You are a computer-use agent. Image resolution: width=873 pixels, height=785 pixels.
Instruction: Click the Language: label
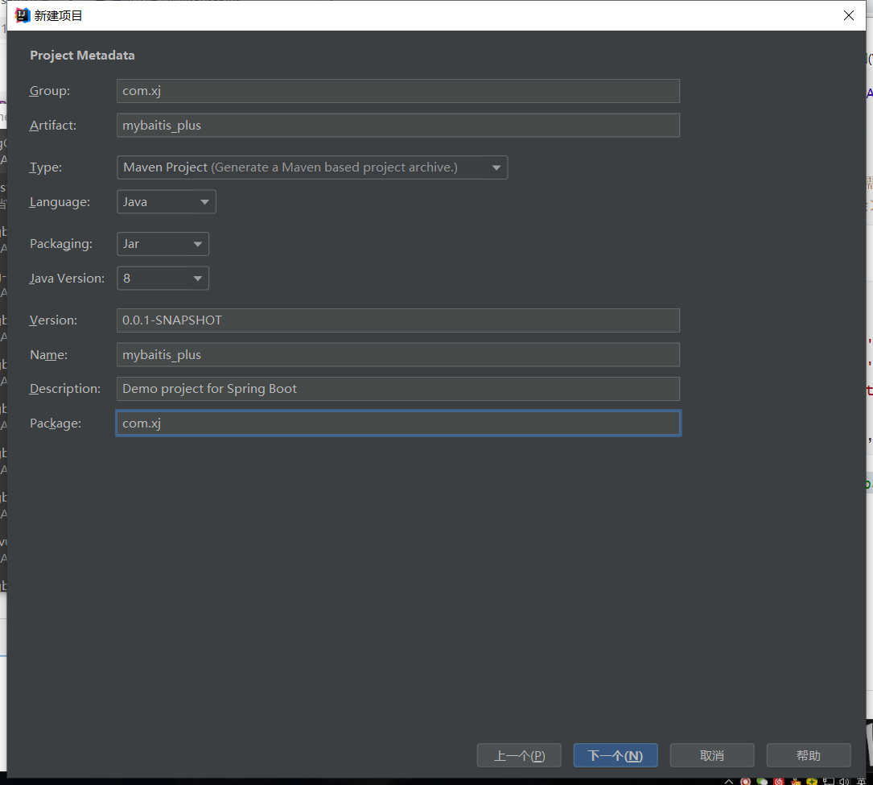(x=60, y=201)
